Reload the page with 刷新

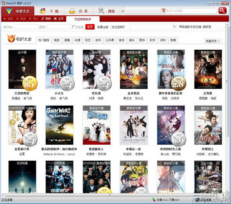coord(46,19)
